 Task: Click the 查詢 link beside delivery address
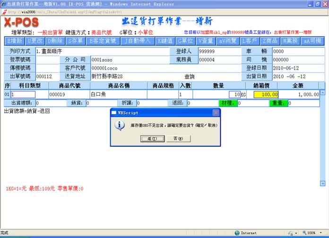point(189,76)
